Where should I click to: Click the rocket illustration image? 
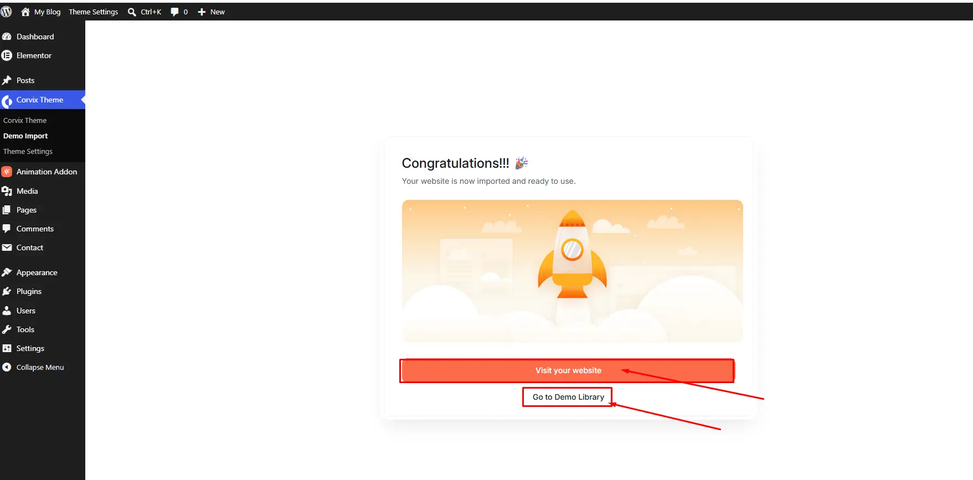[573, 271]
